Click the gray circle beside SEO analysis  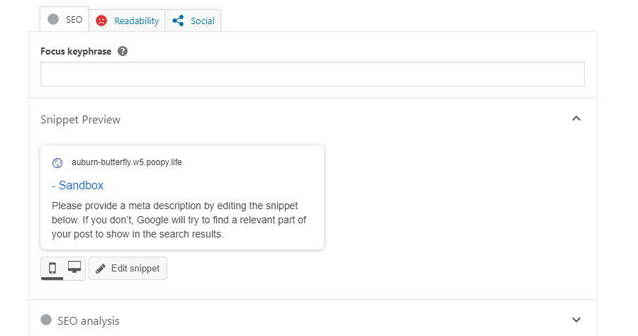click(x=47, y=320)
